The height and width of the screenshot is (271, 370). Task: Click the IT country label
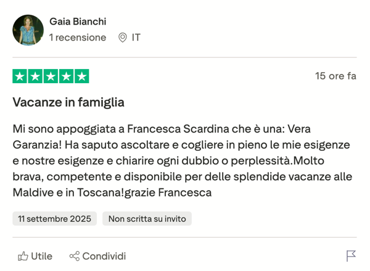click(x=136, y=38)
